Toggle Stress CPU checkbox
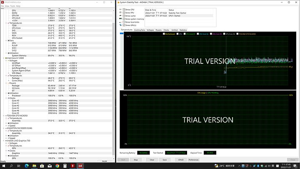This screenshot has width=300, height=169. tap(124, 9)
